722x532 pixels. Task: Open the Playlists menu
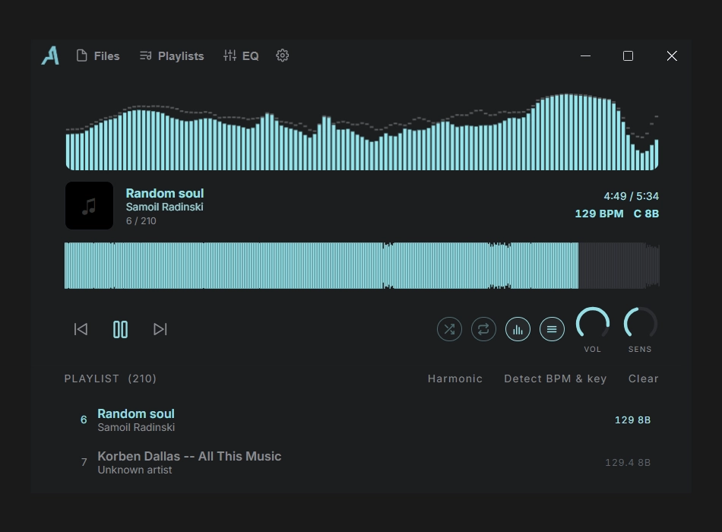click(x=172, y=55)
